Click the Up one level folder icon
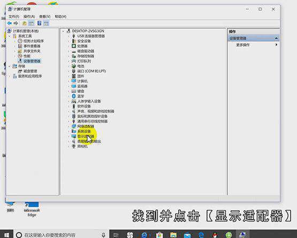Image resolution: width=297 pixels, height=238 pixels. [x=25, y=24]
